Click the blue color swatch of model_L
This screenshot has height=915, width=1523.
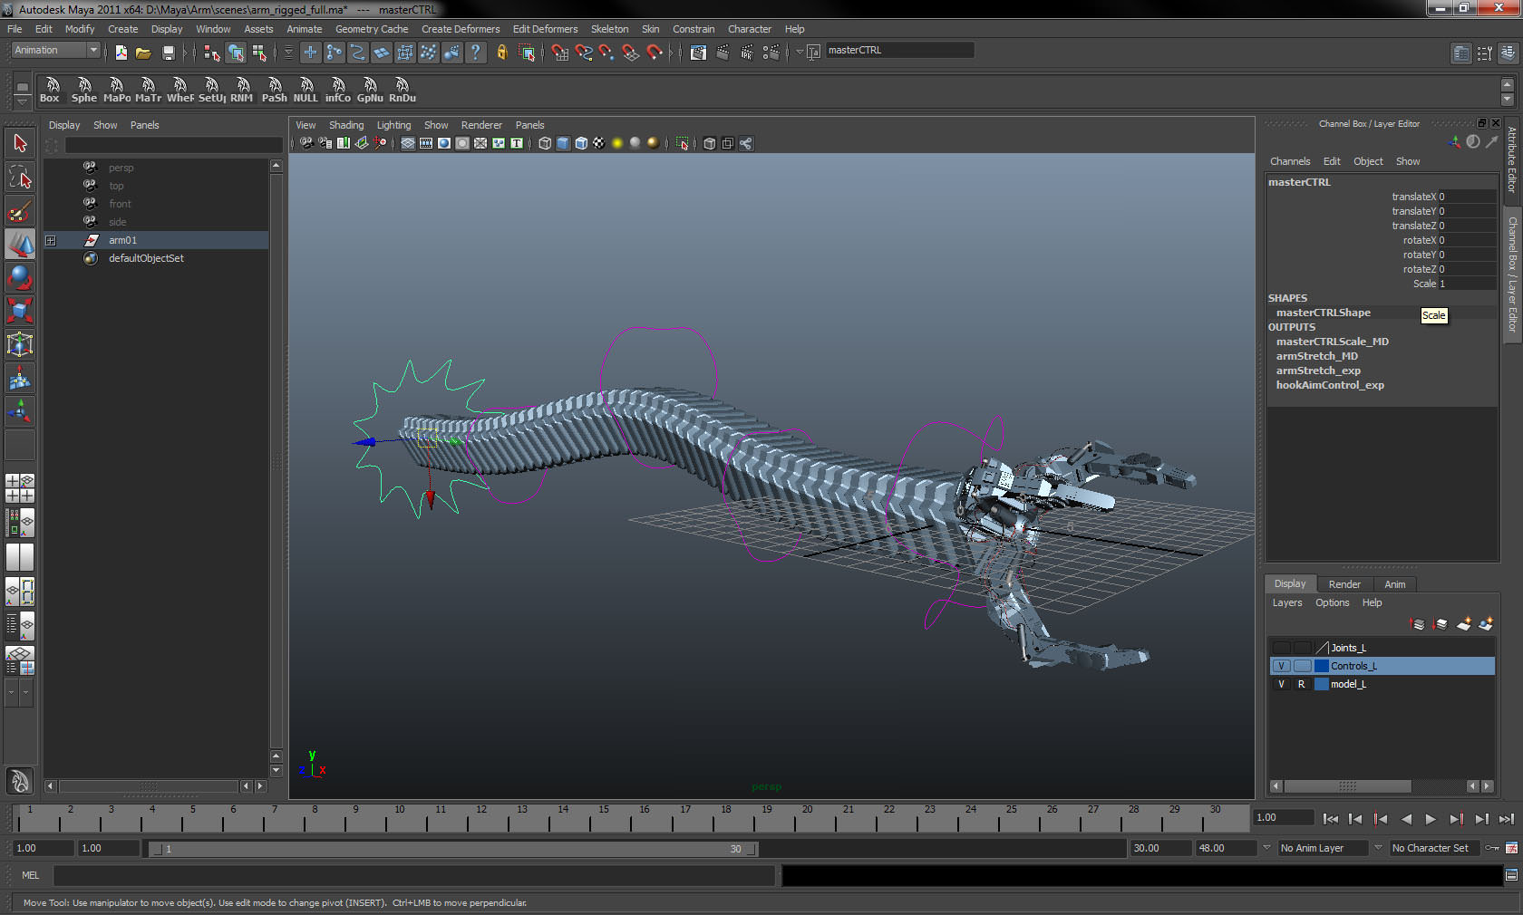pyautogui.click(x=1321, y=684)
